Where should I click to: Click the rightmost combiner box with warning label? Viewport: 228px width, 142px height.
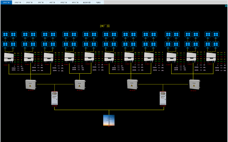(195, 84)
